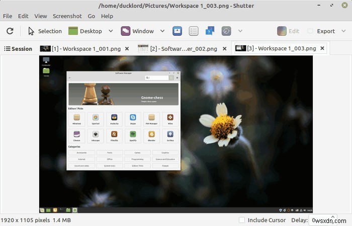Click the 1.4 MB file size text

62,220
